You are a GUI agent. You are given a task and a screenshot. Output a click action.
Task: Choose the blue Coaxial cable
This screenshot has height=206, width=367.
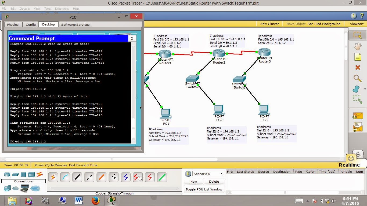pos(126,177)
